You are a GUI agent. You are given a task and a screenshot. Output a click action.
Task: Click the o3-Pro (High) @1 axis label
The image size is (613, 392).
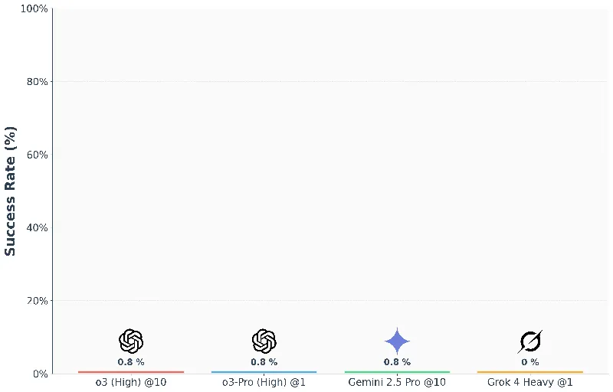point(264,382)
